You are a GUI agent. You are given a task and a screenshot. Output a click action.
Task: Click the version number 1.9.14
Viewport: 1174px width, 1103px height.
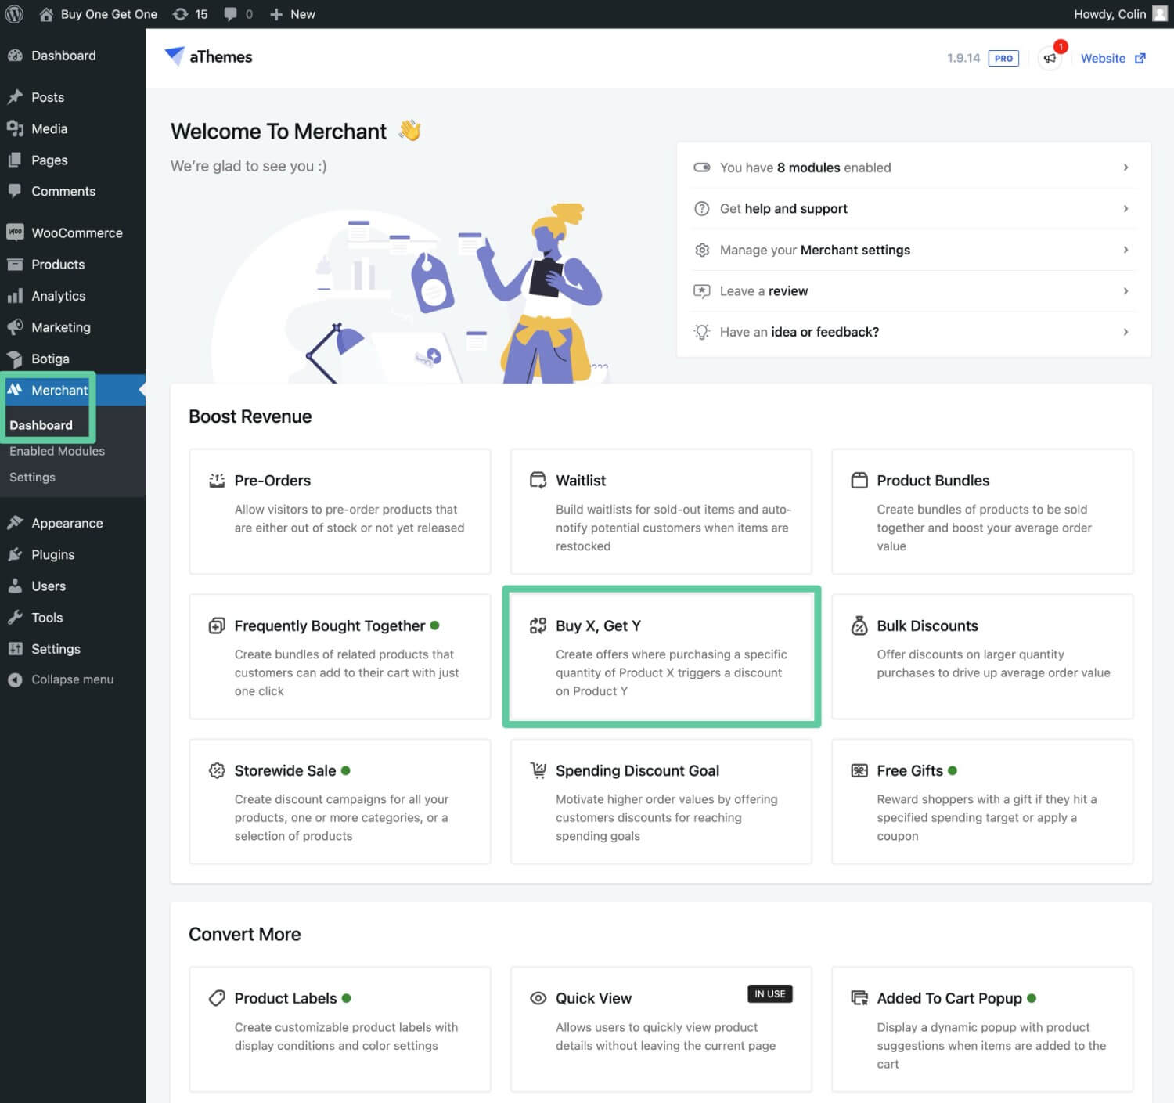[963, 58]
